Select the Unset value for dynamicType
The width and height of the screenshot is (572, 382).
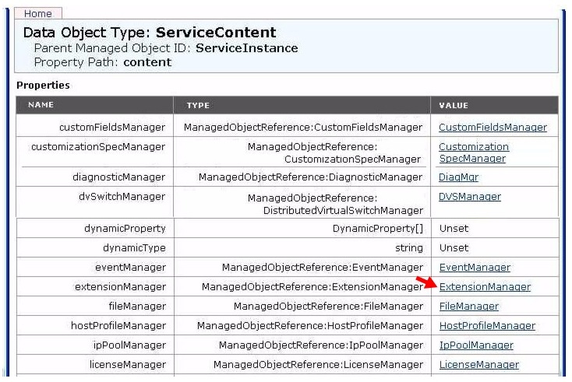pyautogui.click(x=454, y=248)
